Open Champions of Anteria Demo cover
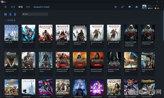This screenshot has width=164, height=98. (11, 87)
